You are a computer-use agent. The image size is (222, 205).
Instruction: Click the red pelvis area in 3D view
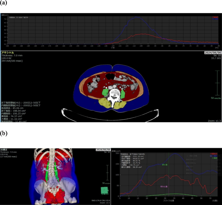pyautogui.click(x=53, y=196)
